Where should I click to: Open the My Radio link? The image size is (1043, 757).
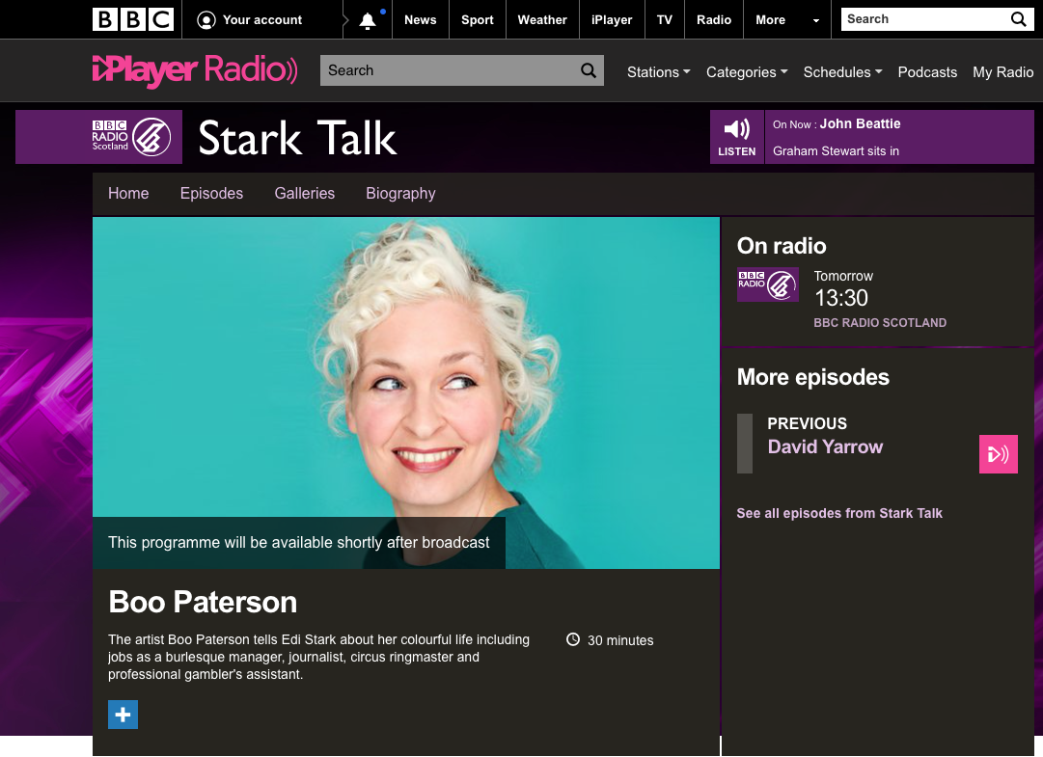point(1003,71)
